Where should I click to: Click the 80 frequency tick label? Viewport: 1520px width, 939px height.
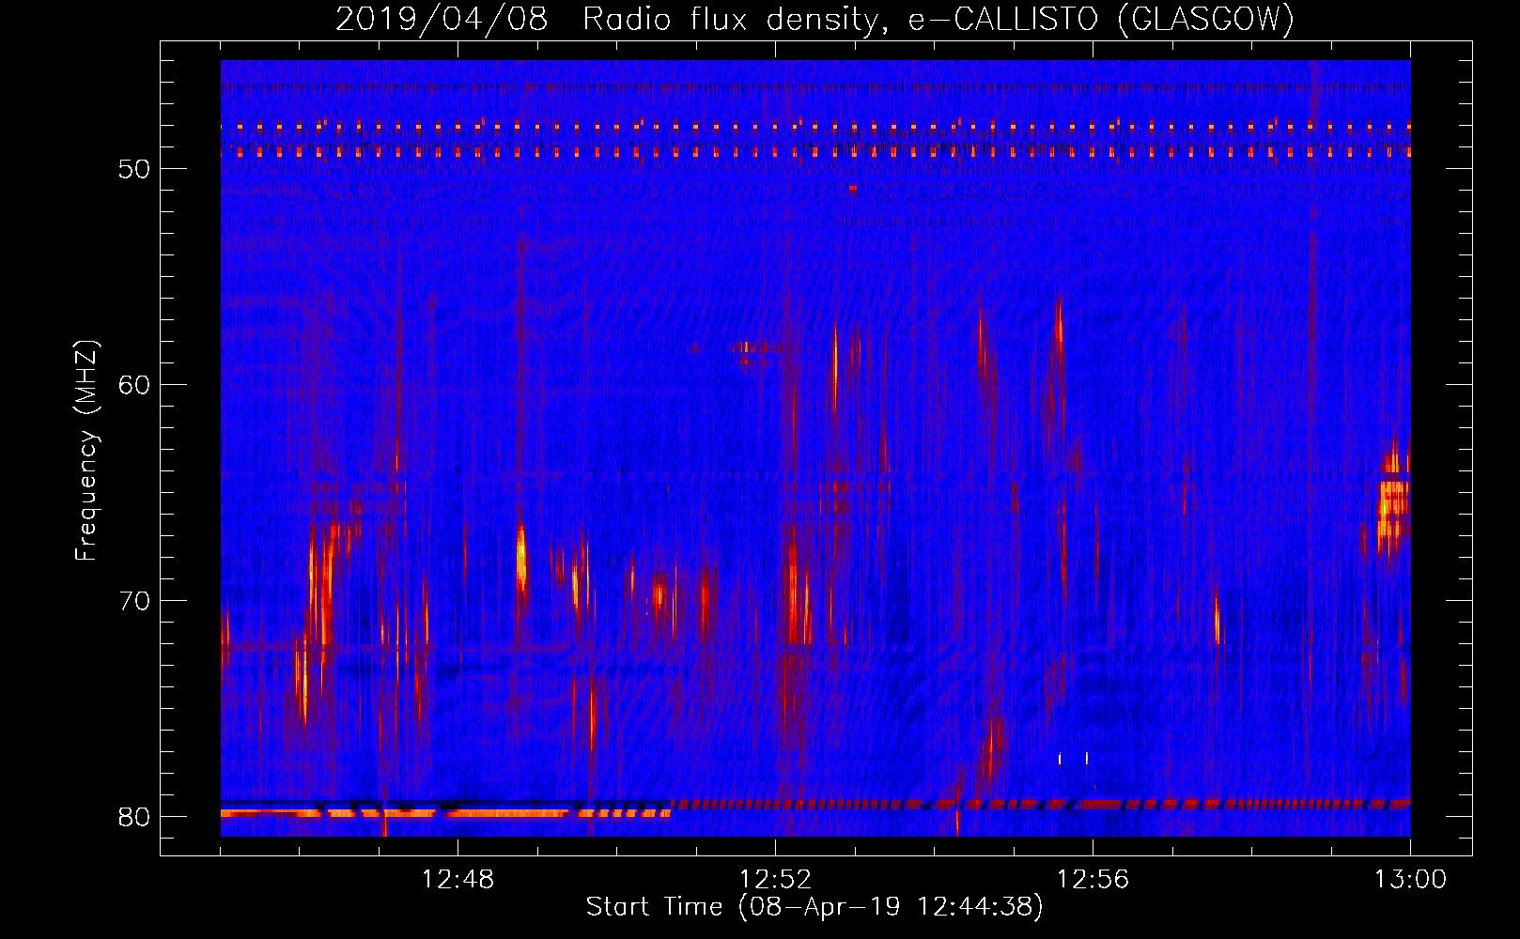[x=134, y=817]
